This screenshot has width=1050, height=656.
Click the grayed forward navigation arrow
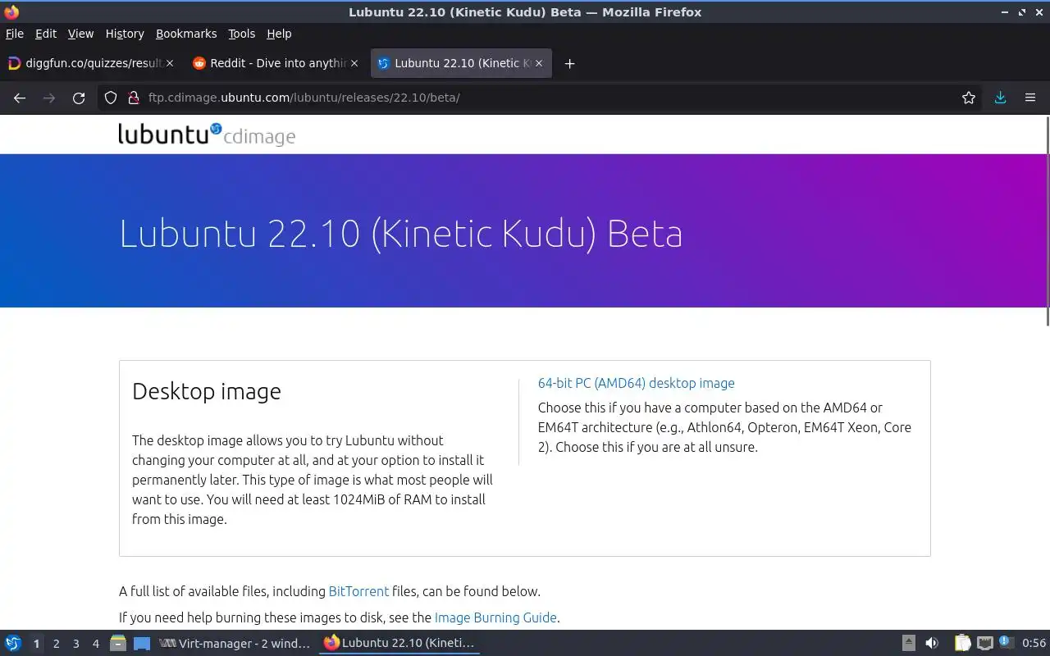[x=49, y=98]
